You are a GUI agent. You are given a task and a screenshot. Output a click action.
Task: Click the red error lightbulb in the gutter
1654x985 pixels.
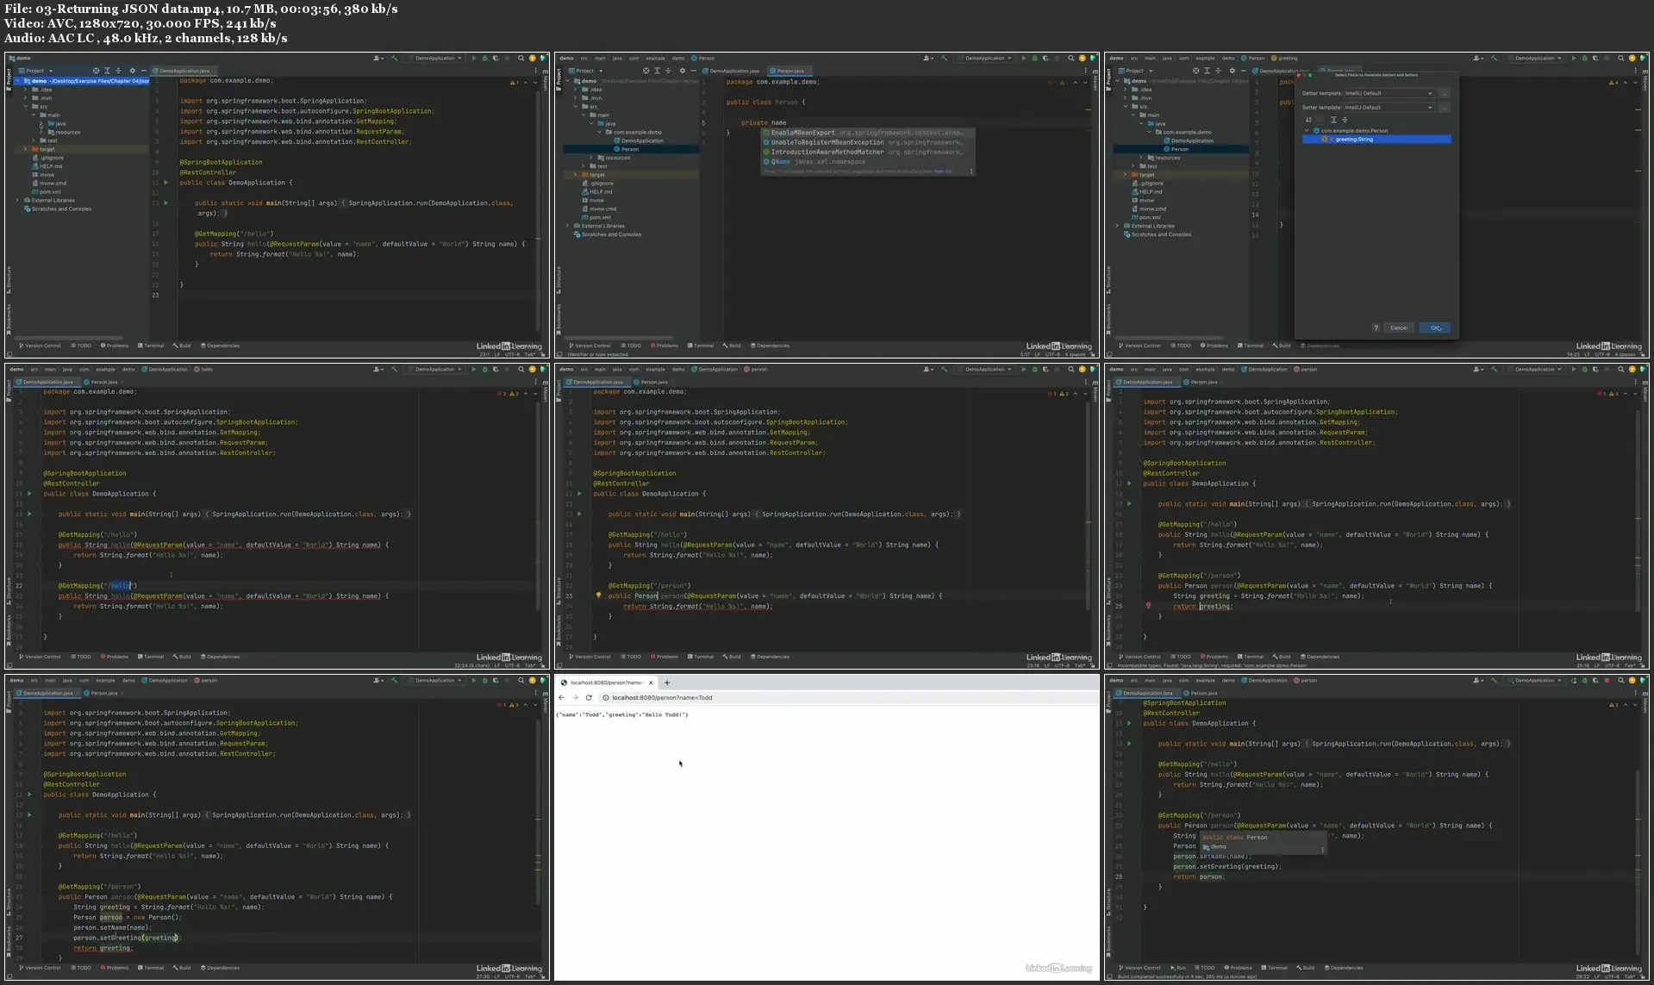click(x=1148, y=606)
